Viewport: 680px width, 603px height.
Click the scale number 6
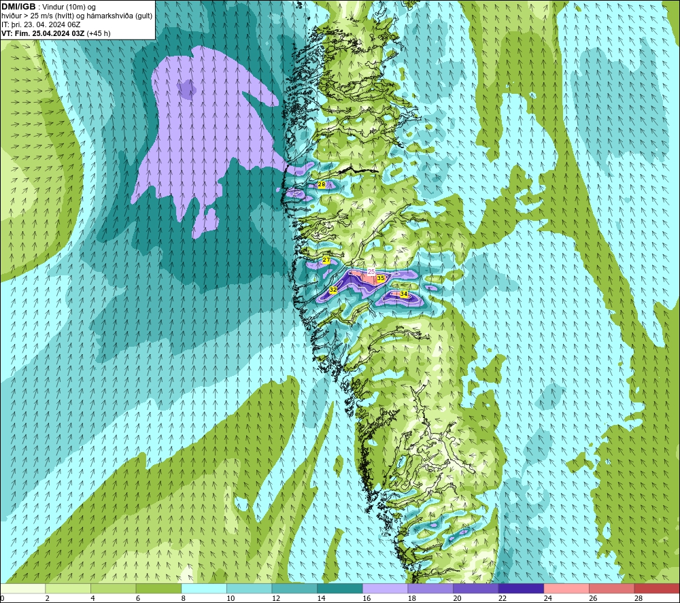[x=138, y=598]
